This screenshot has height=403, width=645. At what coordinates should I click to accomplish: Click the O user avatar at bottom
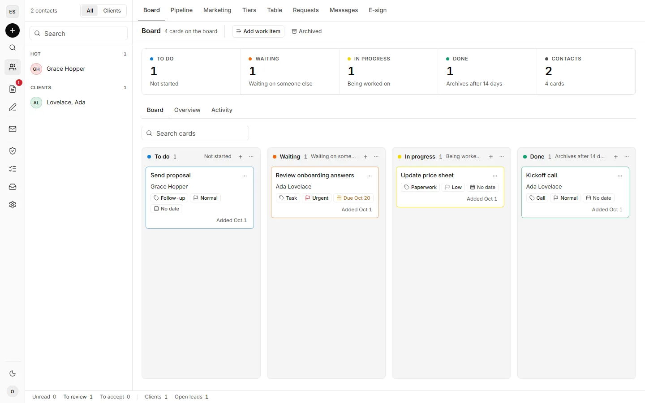click(13, 391)
